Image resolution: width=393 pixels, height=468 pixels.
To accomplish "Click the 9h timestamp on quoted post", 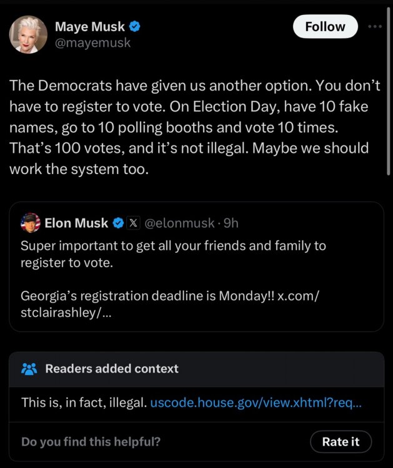I will click(231, 223).
